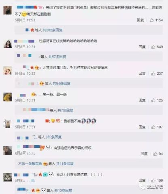Click the camera badge icon in last comment
The width and height of the screenshot is (168, 194).
[x=45, y=175]
